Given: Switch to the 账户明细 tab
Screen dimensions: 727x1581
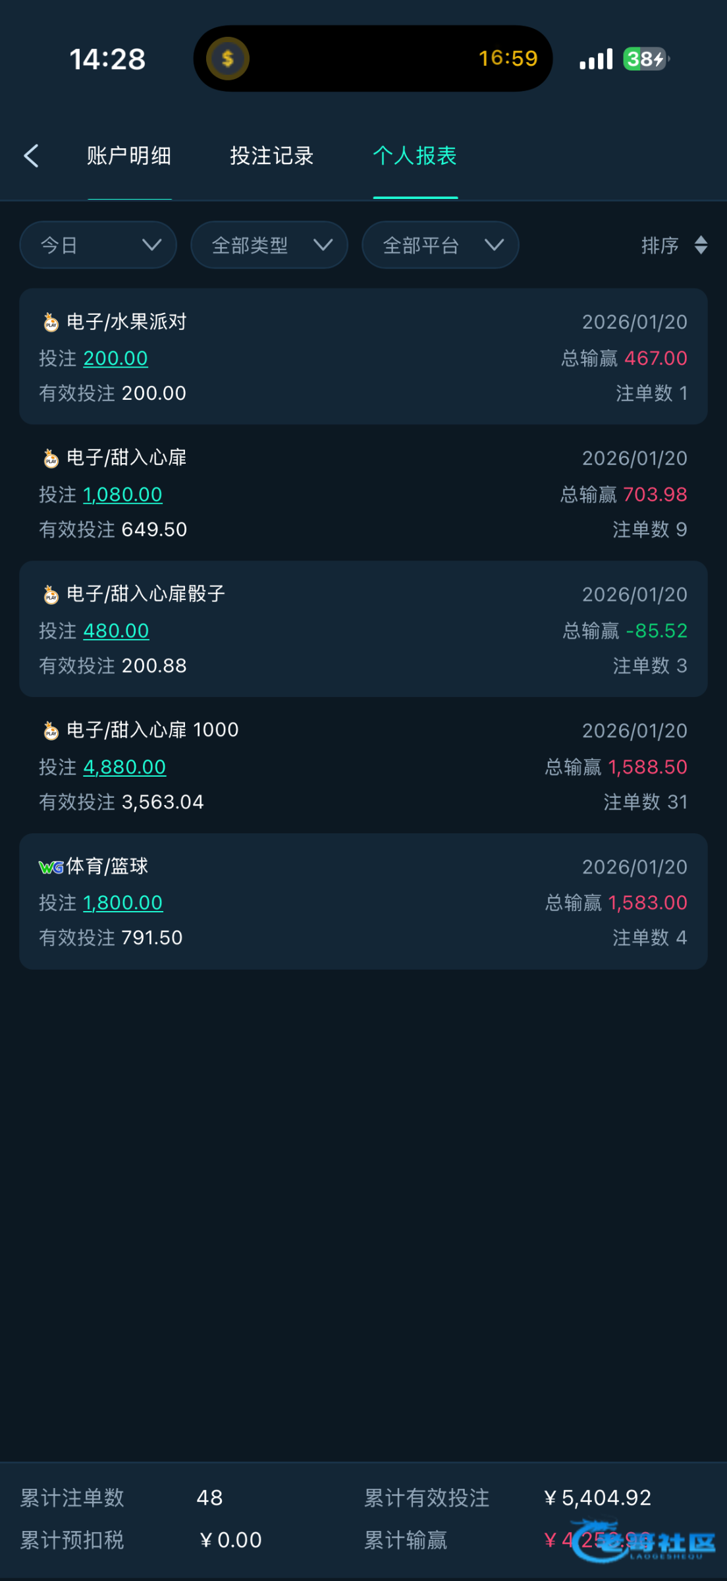Looking at the screenshot, I should tap(129, 156).
